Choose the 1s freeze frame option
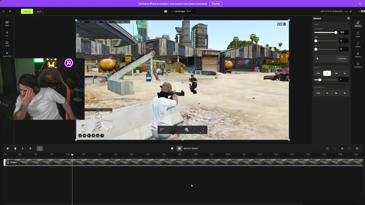Image resolution: width=365 pixels, height=205 pixels. tap(327, 93)
